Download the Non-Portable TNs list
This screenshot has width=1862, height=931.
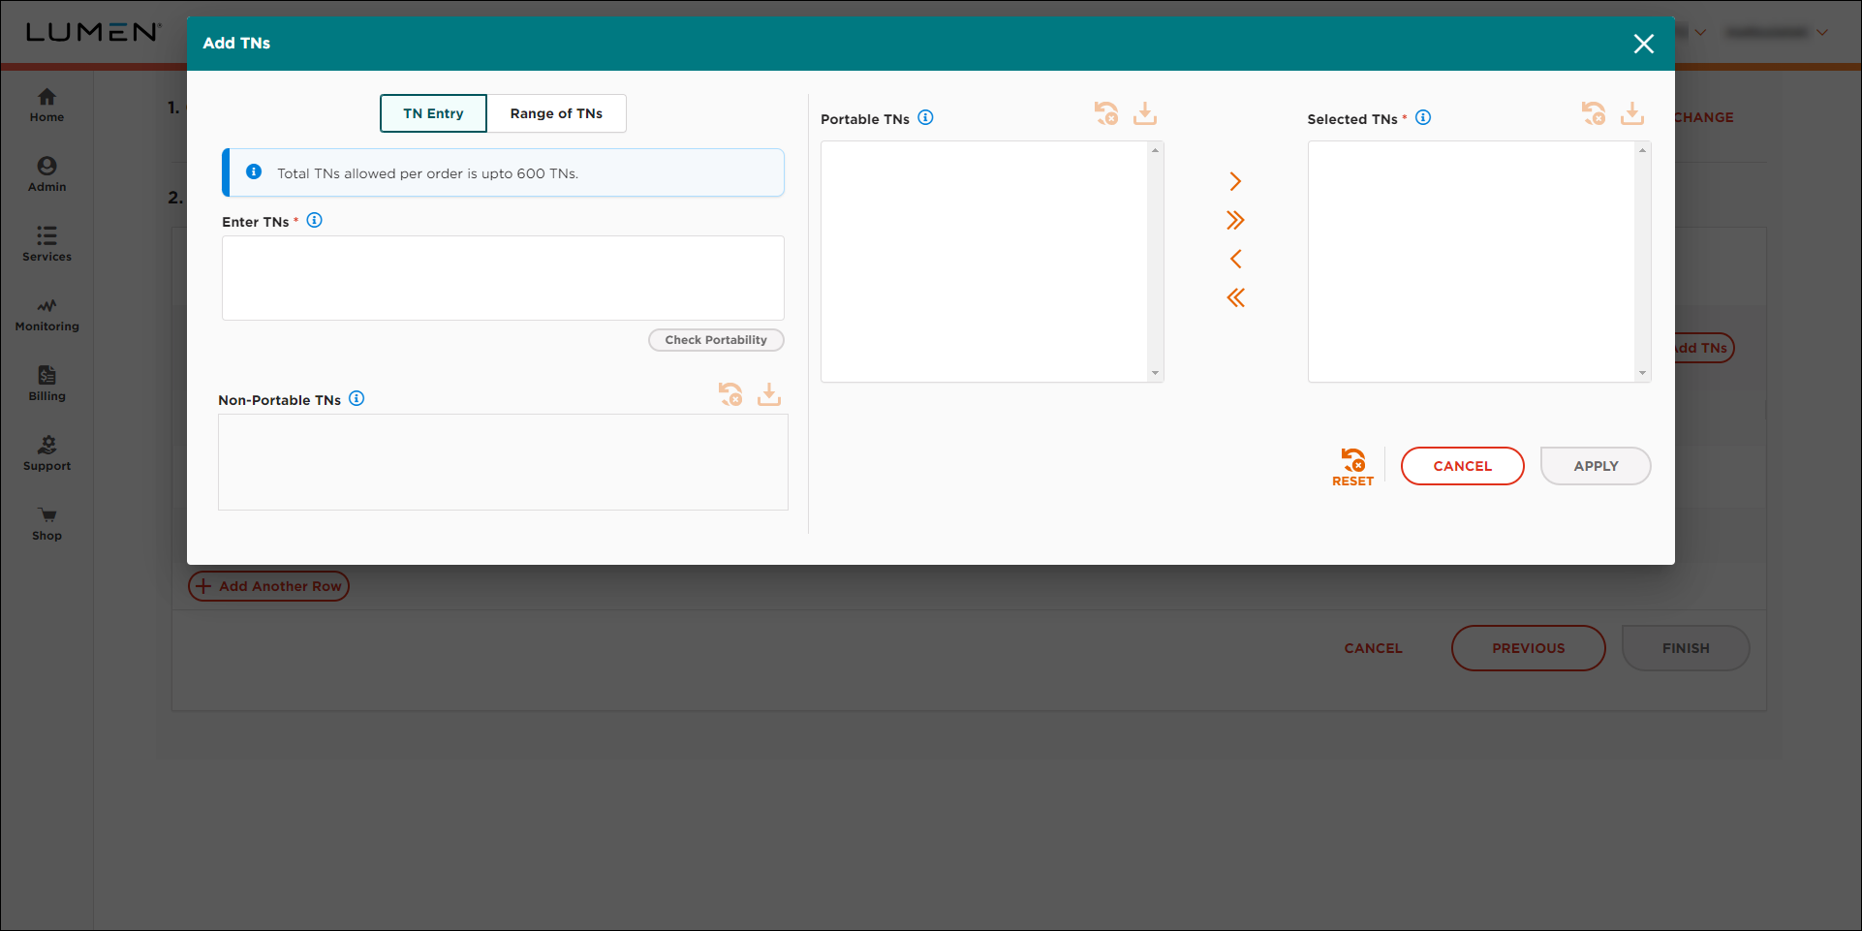point(768,394)
